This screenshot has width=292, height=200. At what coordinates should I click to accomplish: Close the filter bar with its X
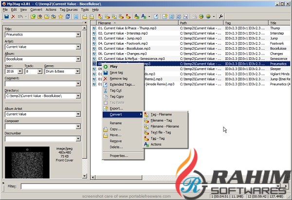3,183
